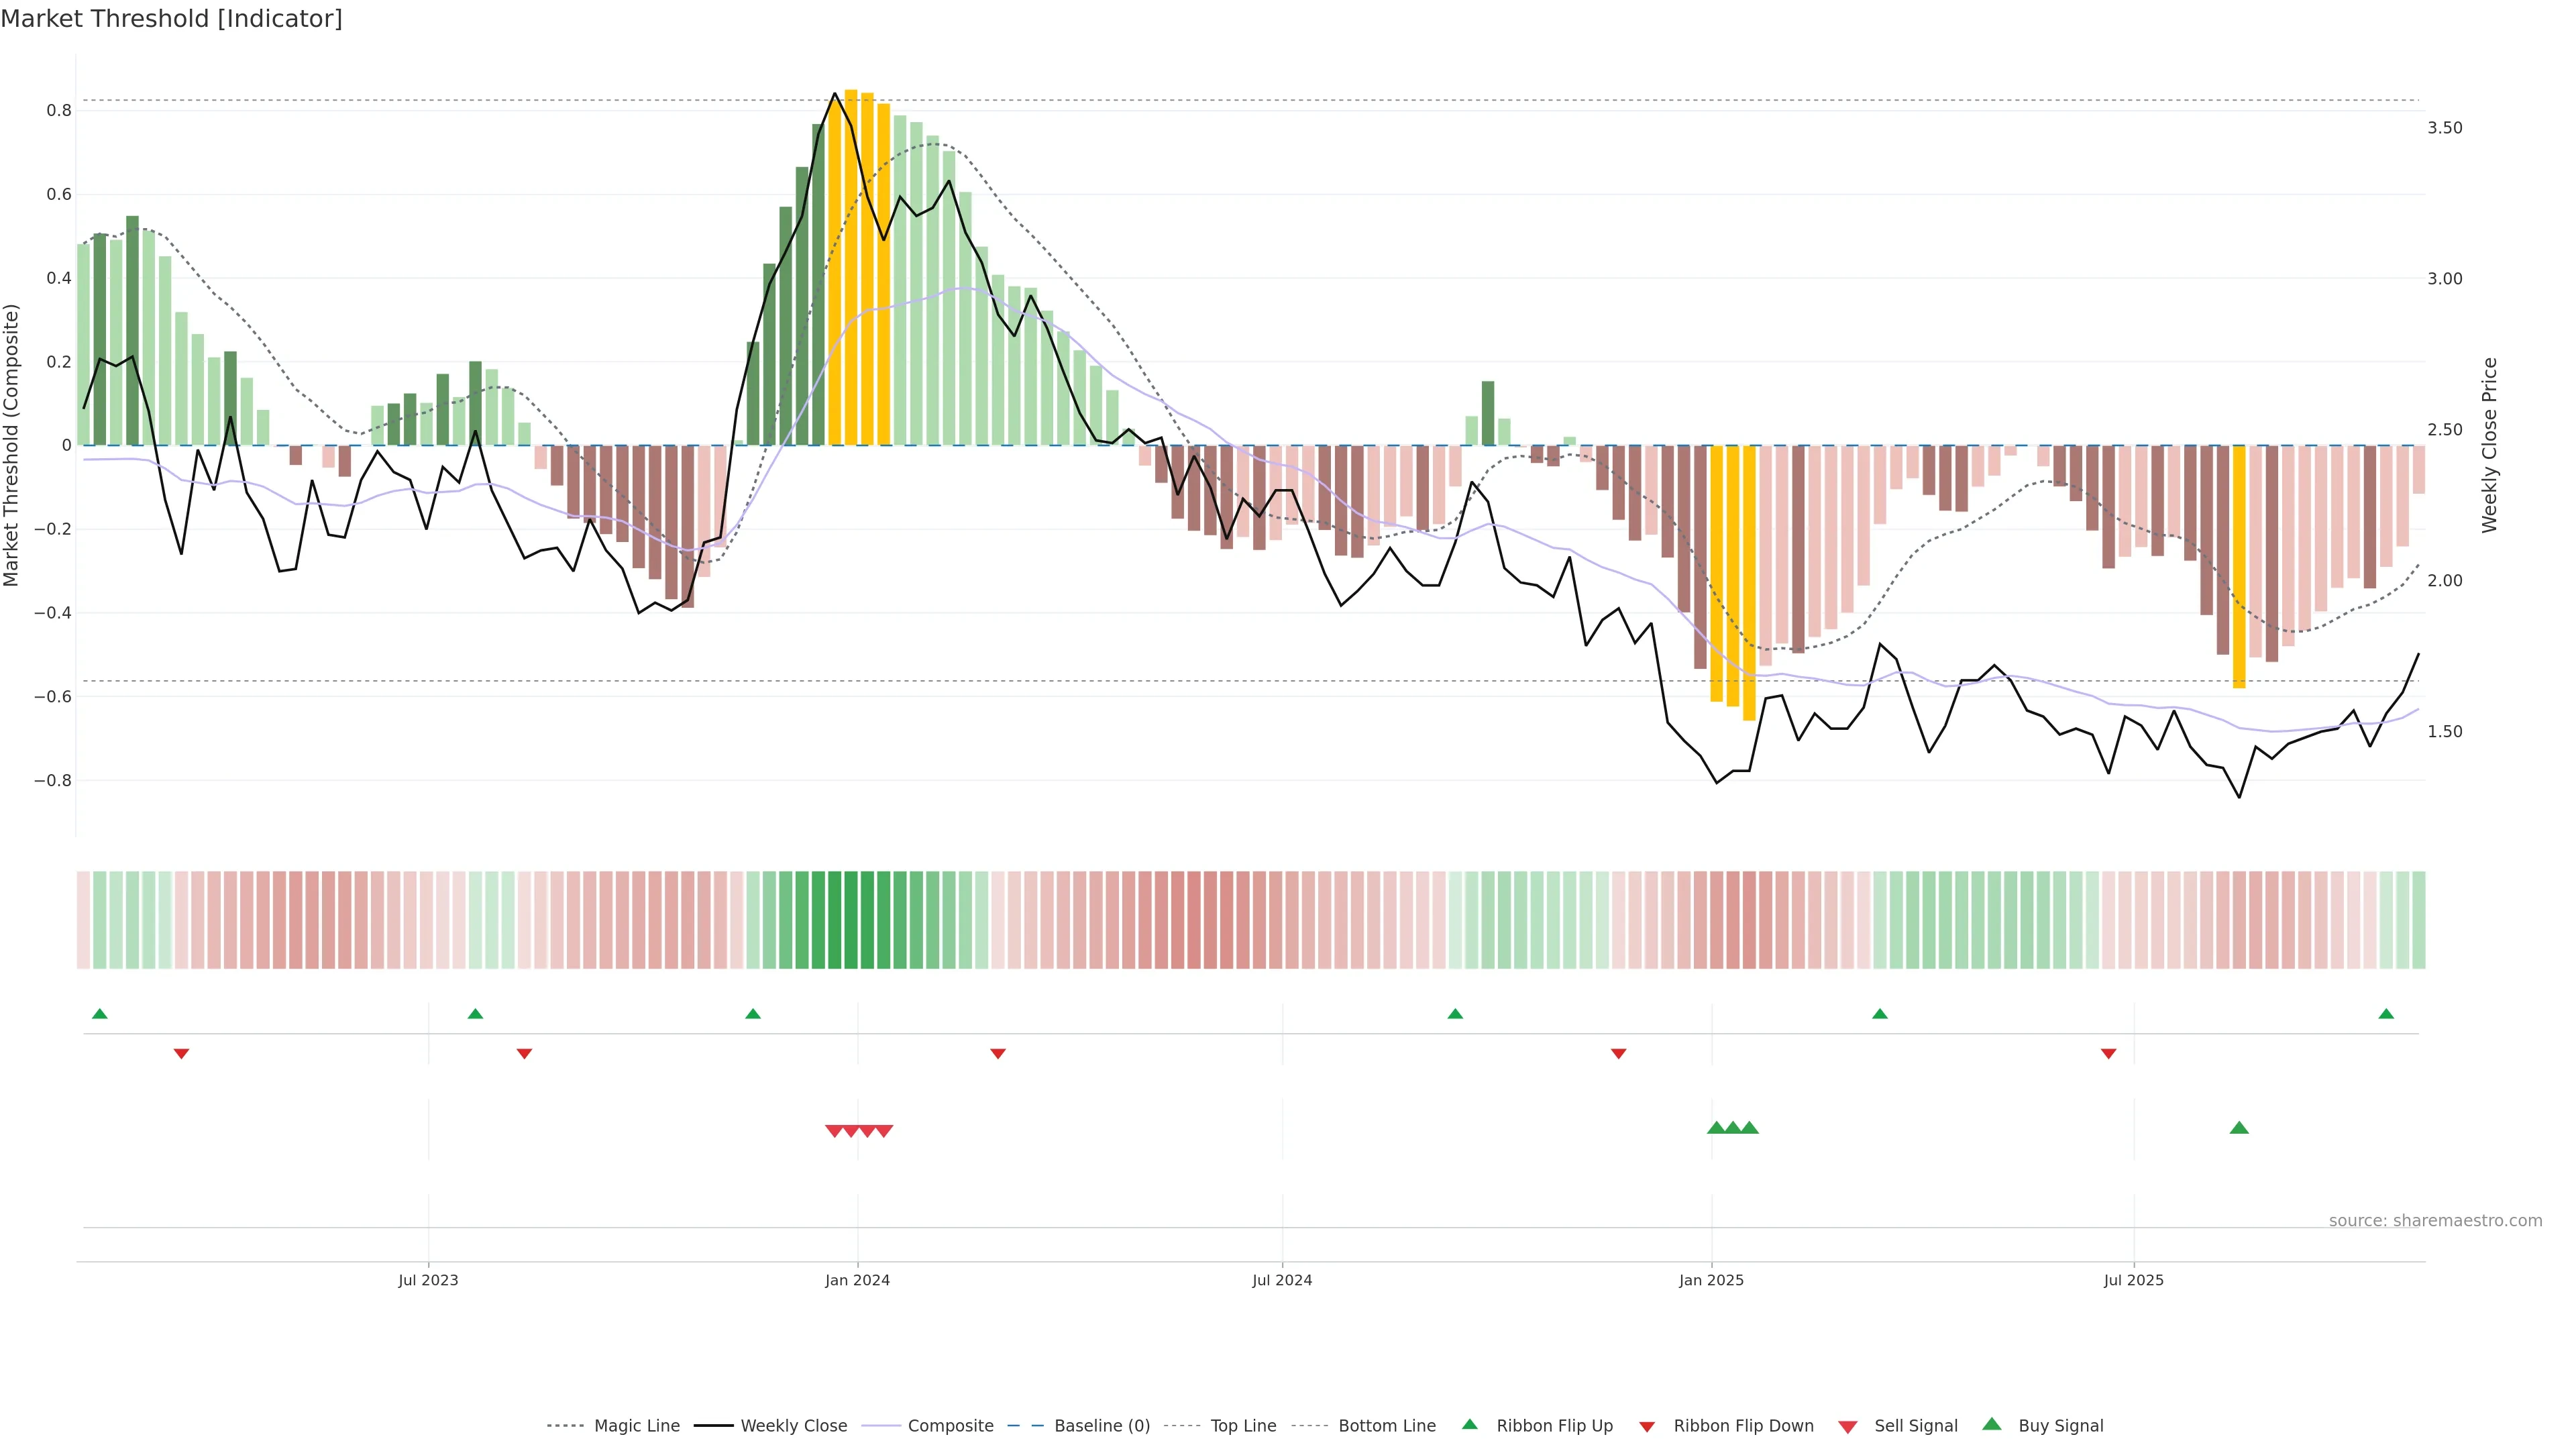The image size is (2576, 1449).
Task: Click the red ribbon flip down marker before Jul 2025
Action: 2108,1054
